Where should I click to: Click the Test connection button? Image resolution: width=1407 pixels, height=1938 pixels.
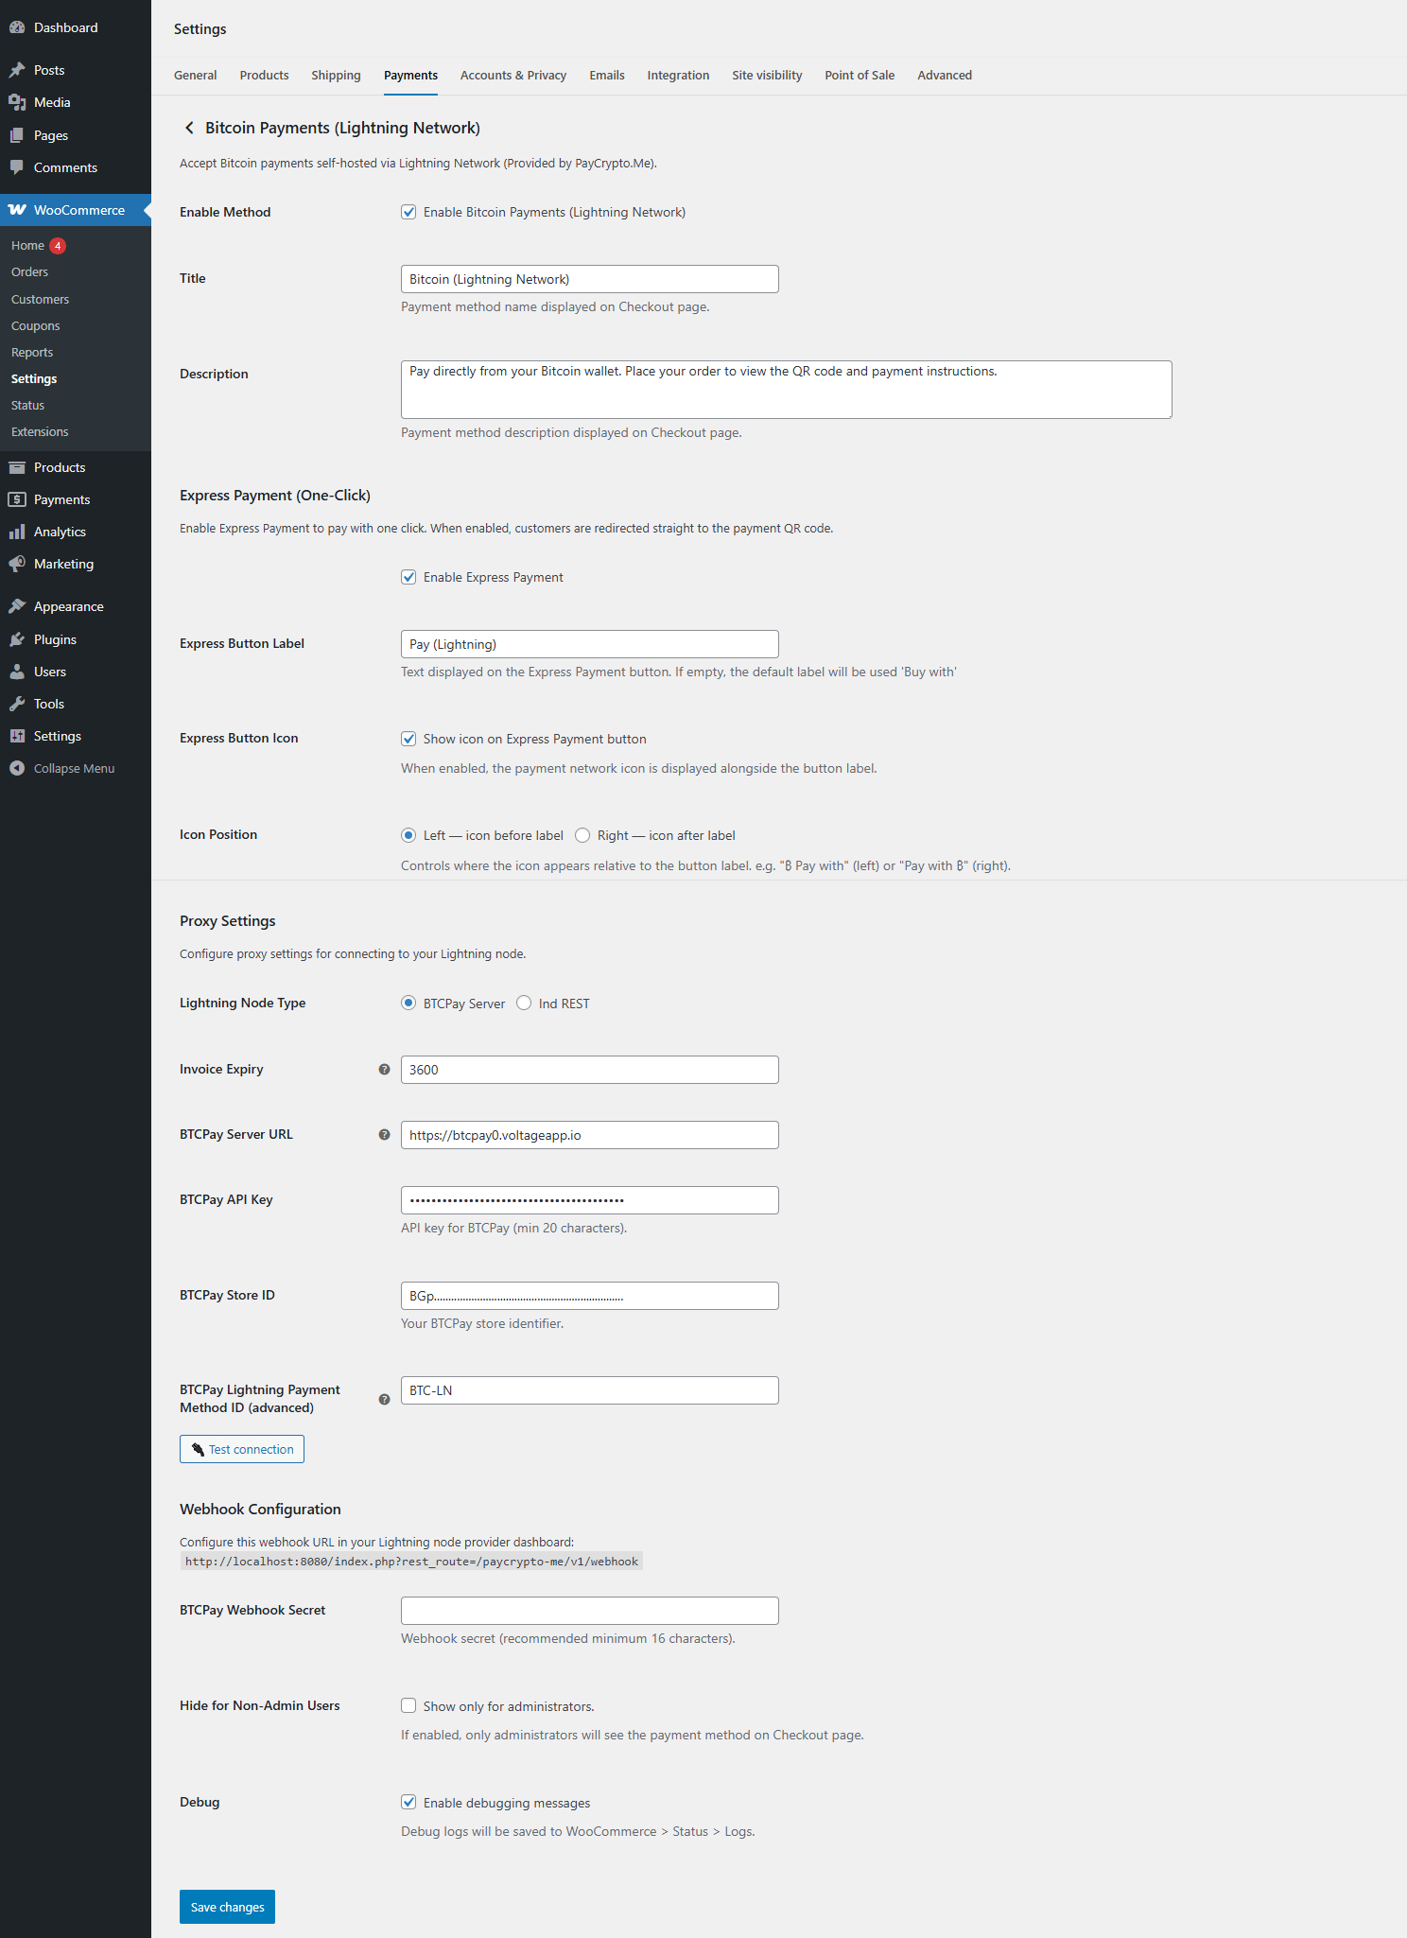pos(242,1449)
